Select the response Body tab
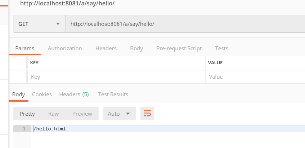Image resolution: width=305 pixels, height=148 pixels. (x=18, y=94)
